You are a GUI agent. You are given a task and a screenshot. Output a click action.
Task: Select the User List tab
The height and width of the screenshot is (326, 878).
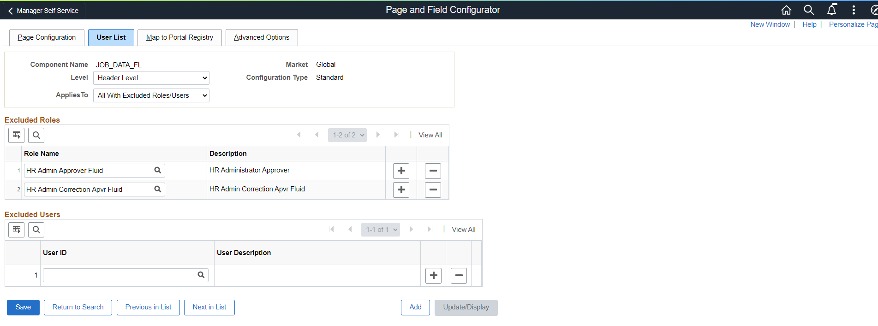pos(111,37)
